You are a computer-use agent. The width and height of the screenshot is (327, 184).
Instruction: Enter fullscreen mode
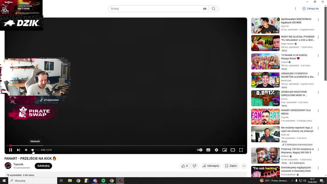tap(241, 150)
